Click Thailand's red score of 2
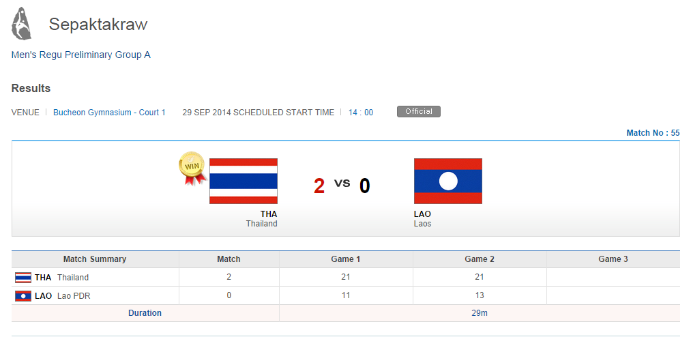Image resolution: width=691 pixels, height=337 pixels. (x=319, y=186)
